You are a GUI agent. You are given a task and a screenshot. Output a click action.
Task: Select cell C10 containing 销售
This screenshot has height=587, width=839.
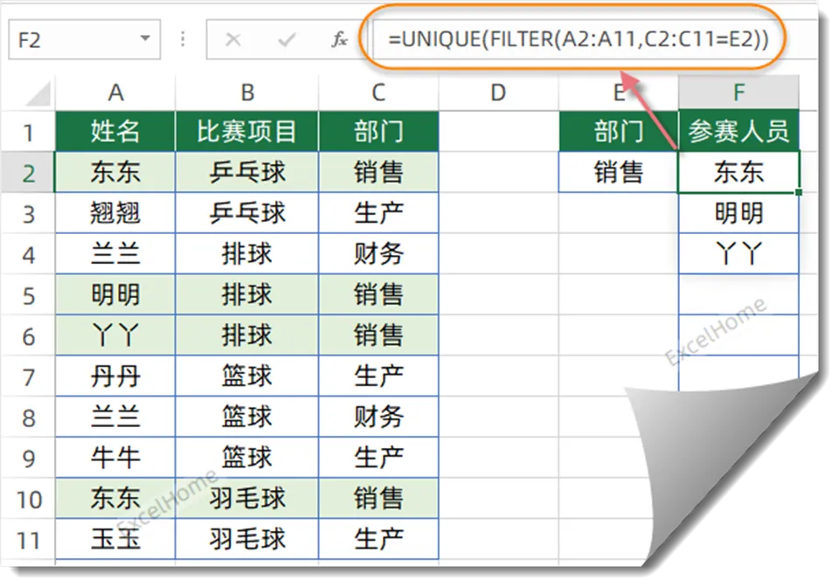[x=378, y=498]
